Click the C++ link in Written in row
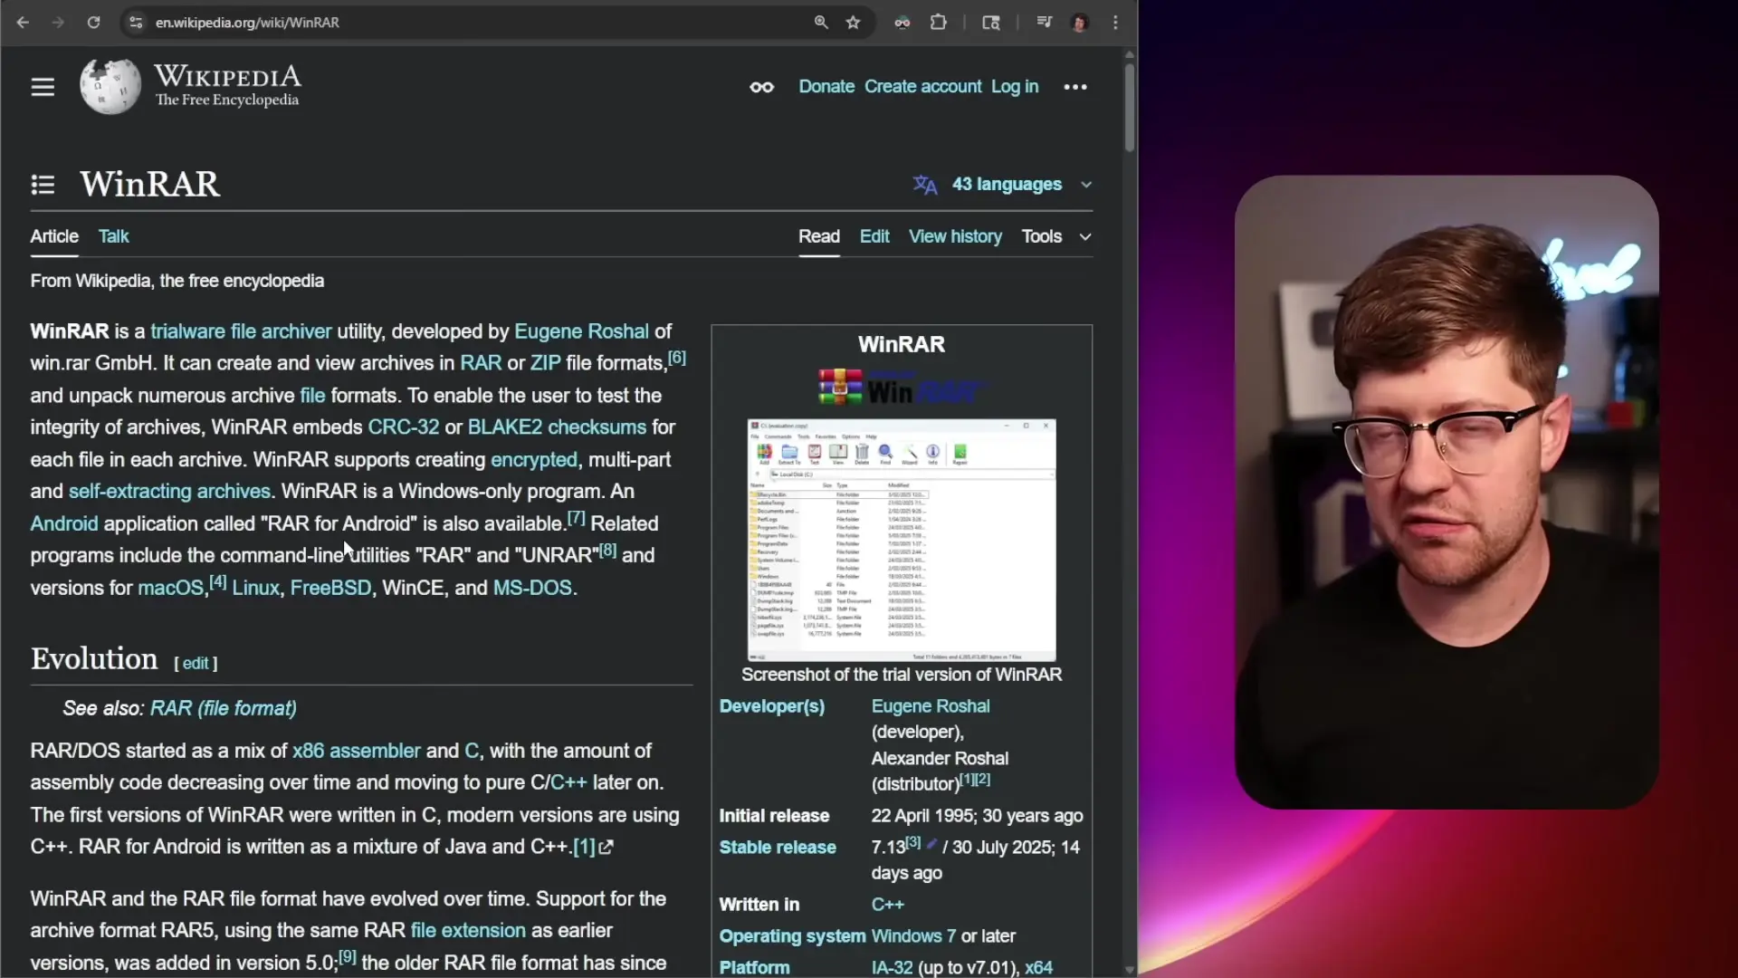Screen dimensions: 1738x978 click(887, 905)
